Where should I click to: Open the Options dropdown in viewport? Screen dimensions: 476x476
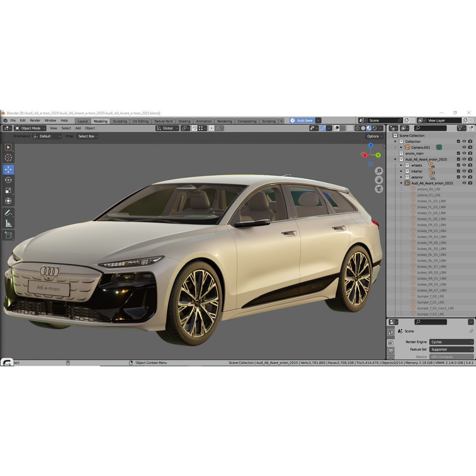(x=375, y=136)
